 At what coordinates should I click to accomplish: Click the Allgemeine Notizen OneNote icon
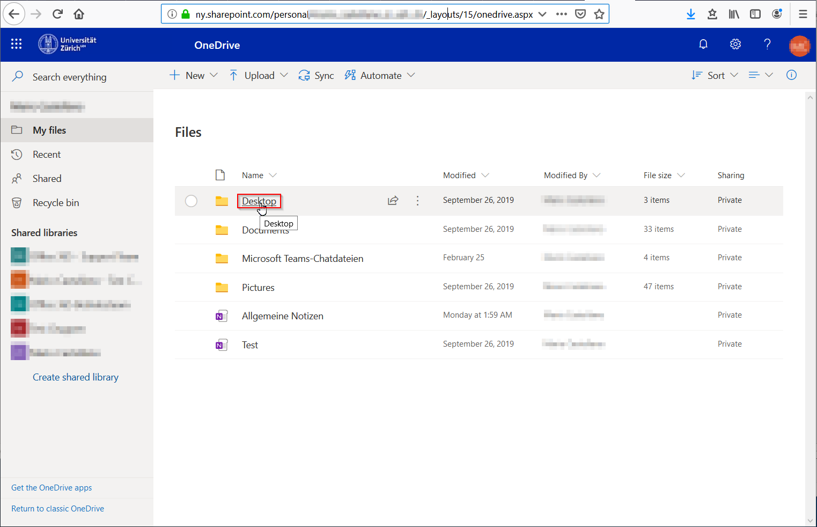tap(222, 316)
